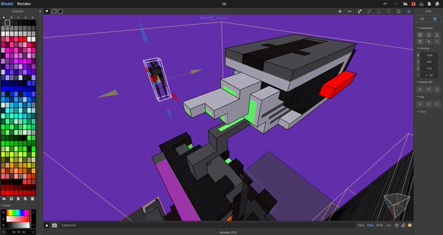Screen dimensions: 443x235
Task: Click the minus icon in viewport toolbar
Action: point(350,11)
